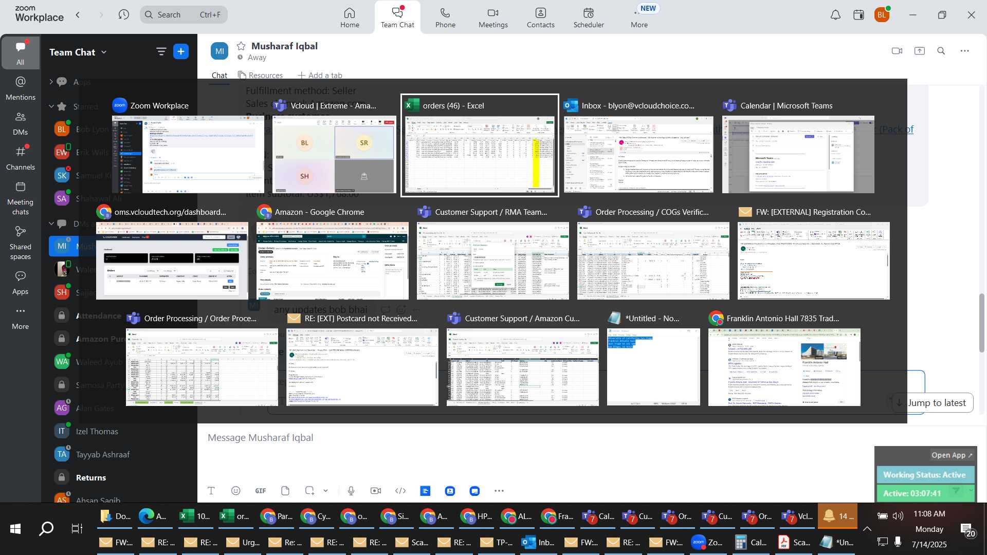The image size is (987, 555).
Task: Collapse the DMs section in chat list
Action: click(51, 224)
